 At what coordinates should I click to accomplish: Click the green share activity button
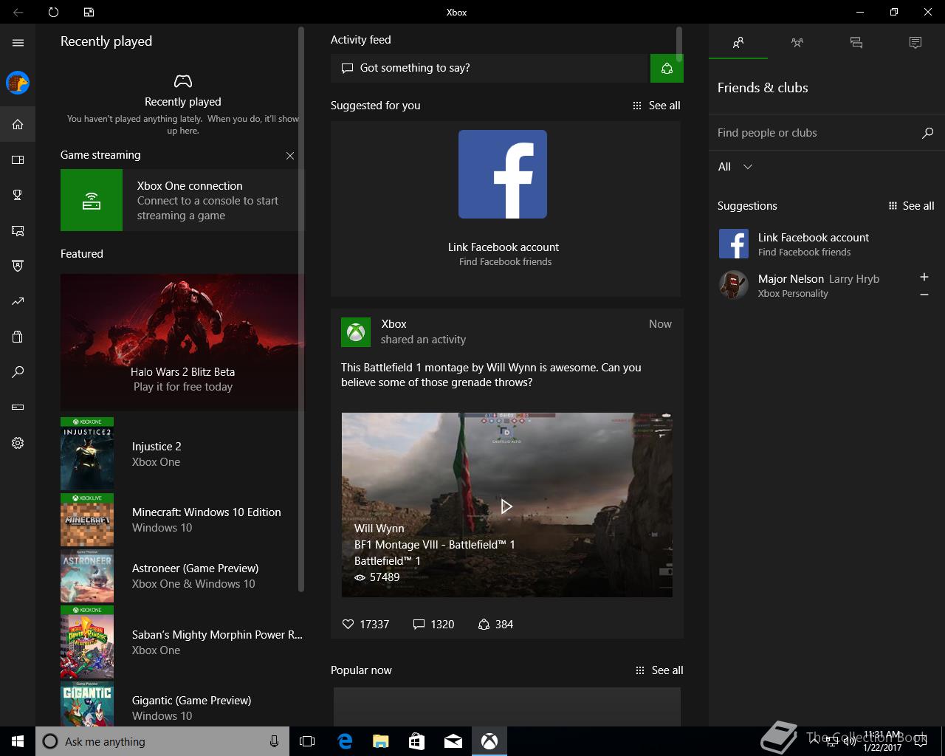point(667,68)
